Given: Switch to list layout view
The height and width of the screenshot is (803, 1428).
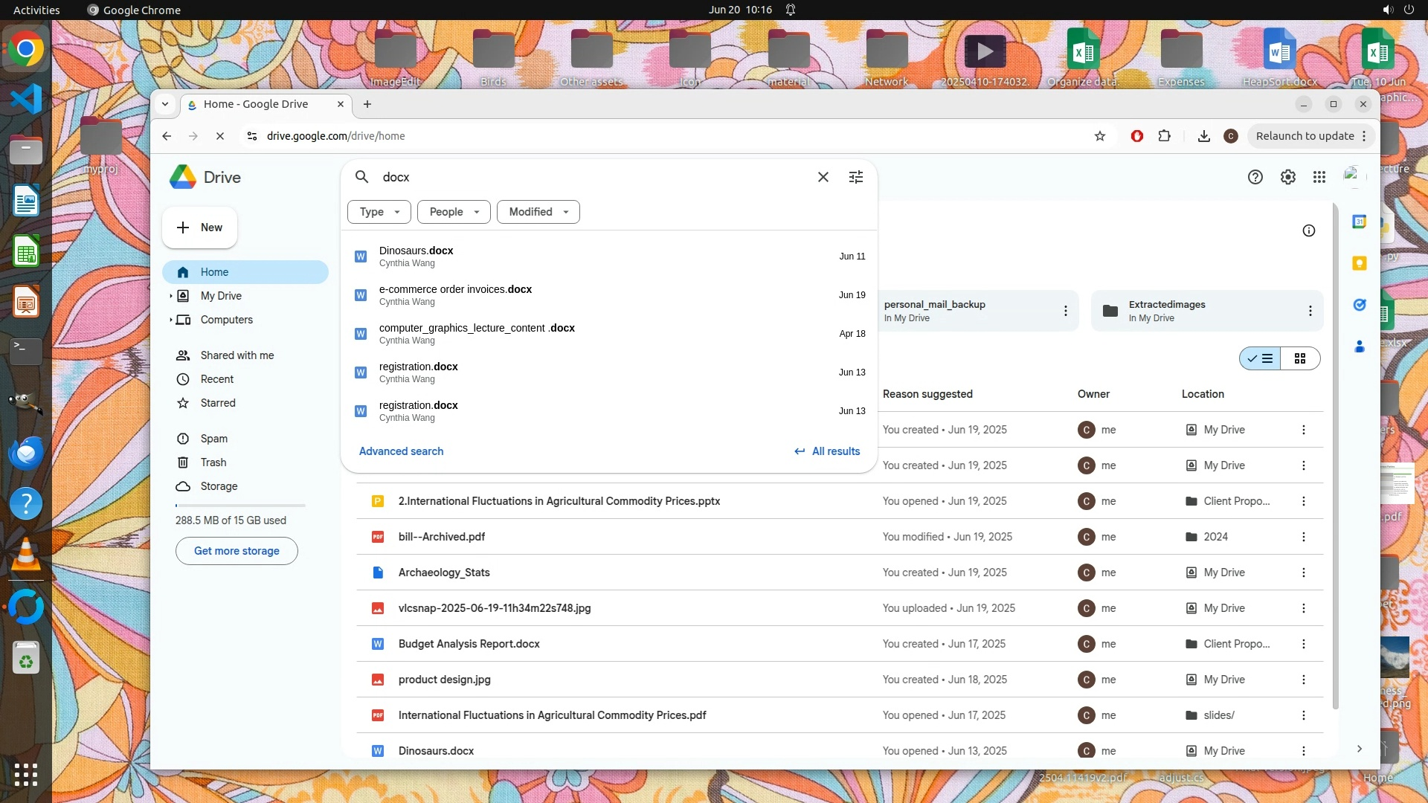Looking at the screenshot, I should click(1261, 358).
